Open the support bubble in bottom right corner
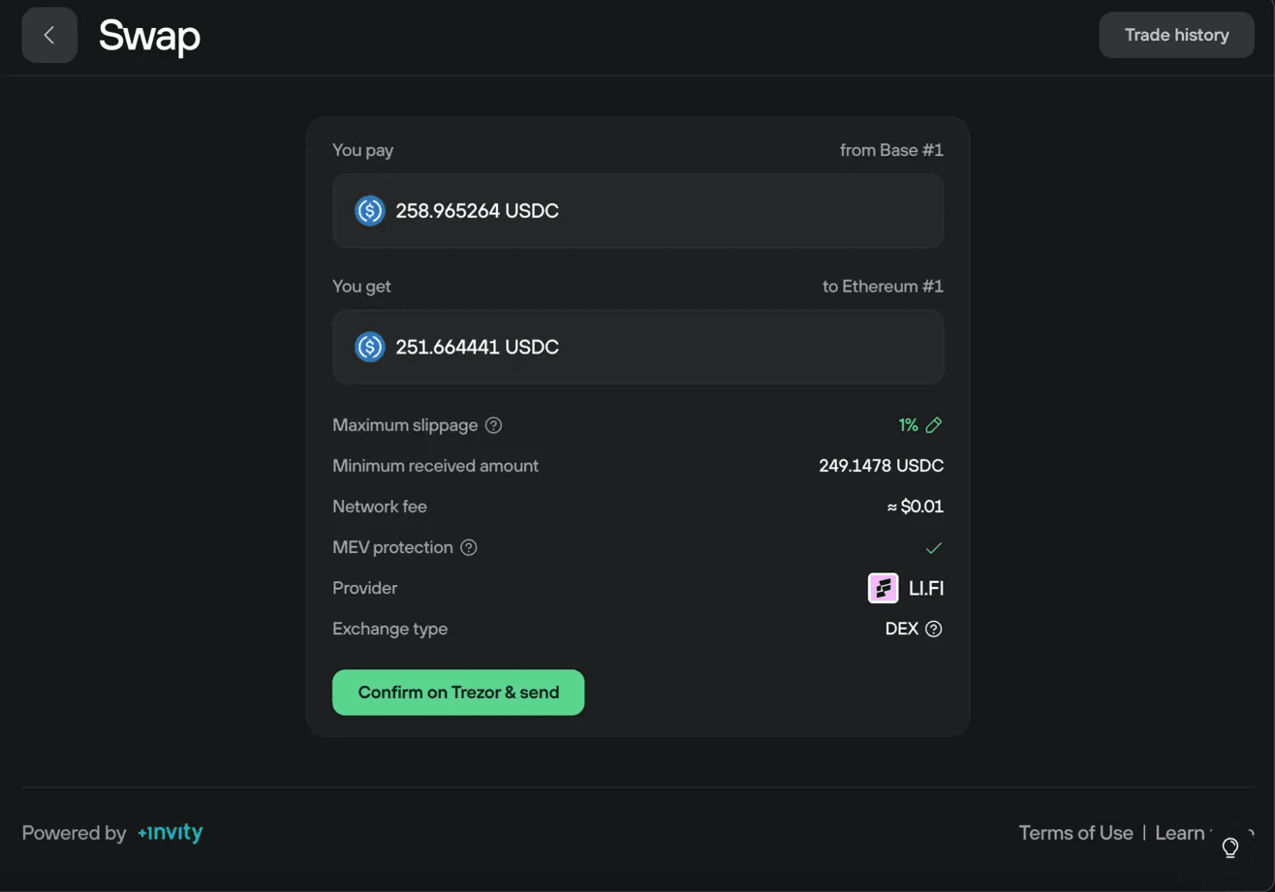This screenshot has height=892, width=1275. [x=1230, y=846]
